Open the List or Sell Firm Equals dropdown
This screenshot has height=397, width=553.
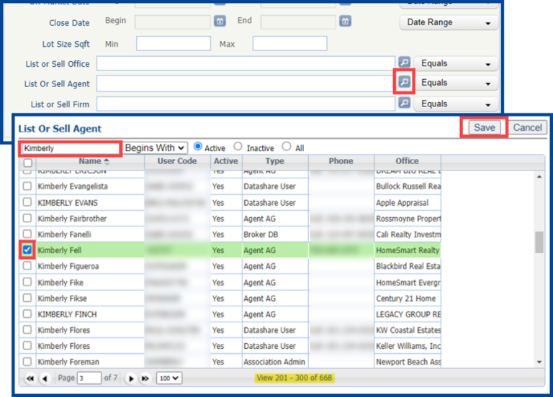pos(456,104)
